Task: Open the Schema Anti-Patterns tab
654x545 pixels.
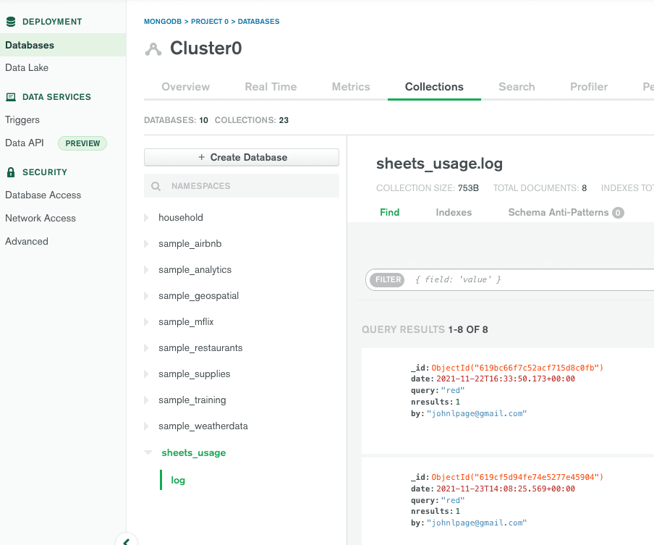Action: click(558, 213)
